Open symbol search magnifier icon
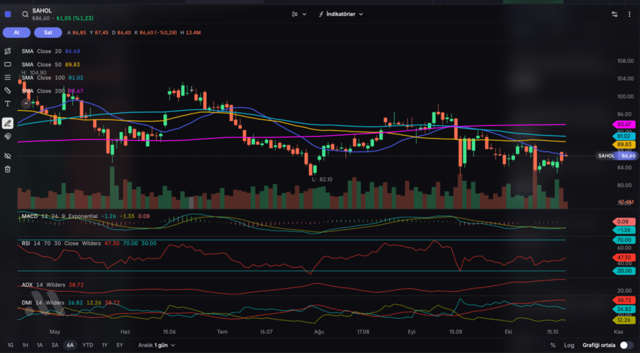The width and height of the screenshot is (640, 353). tap(25, 14)
